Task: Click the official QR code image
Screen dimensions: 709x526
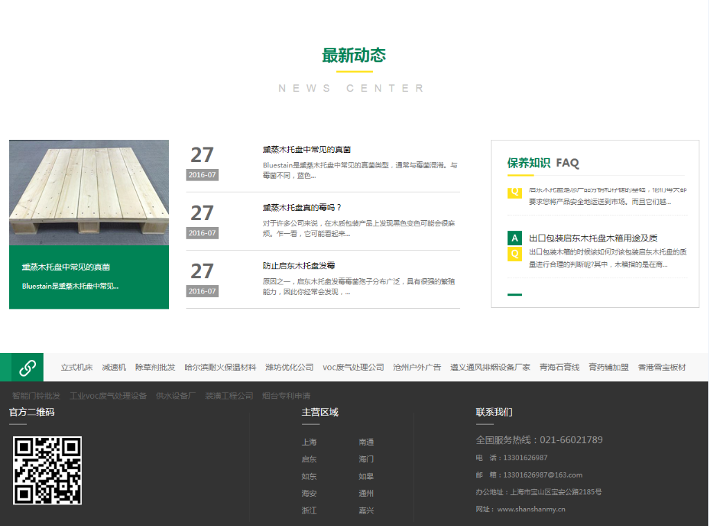Action: (x=47, y=470)
